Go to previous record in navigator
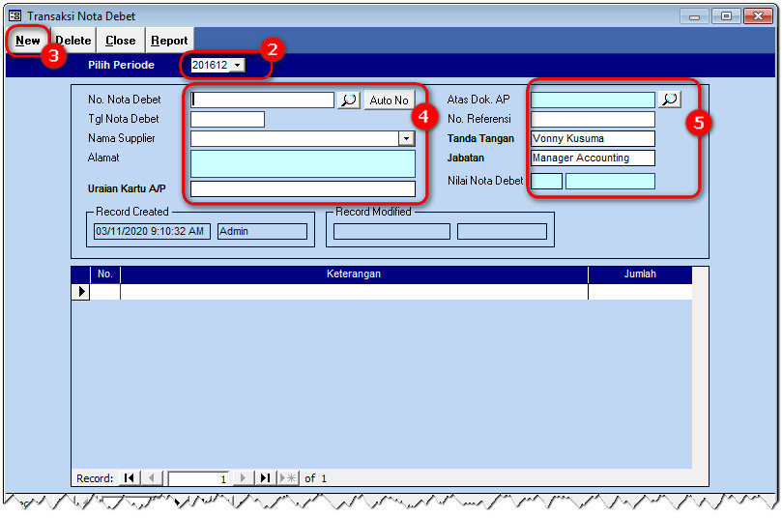This screenshot has width=782, height=518. 153,478
